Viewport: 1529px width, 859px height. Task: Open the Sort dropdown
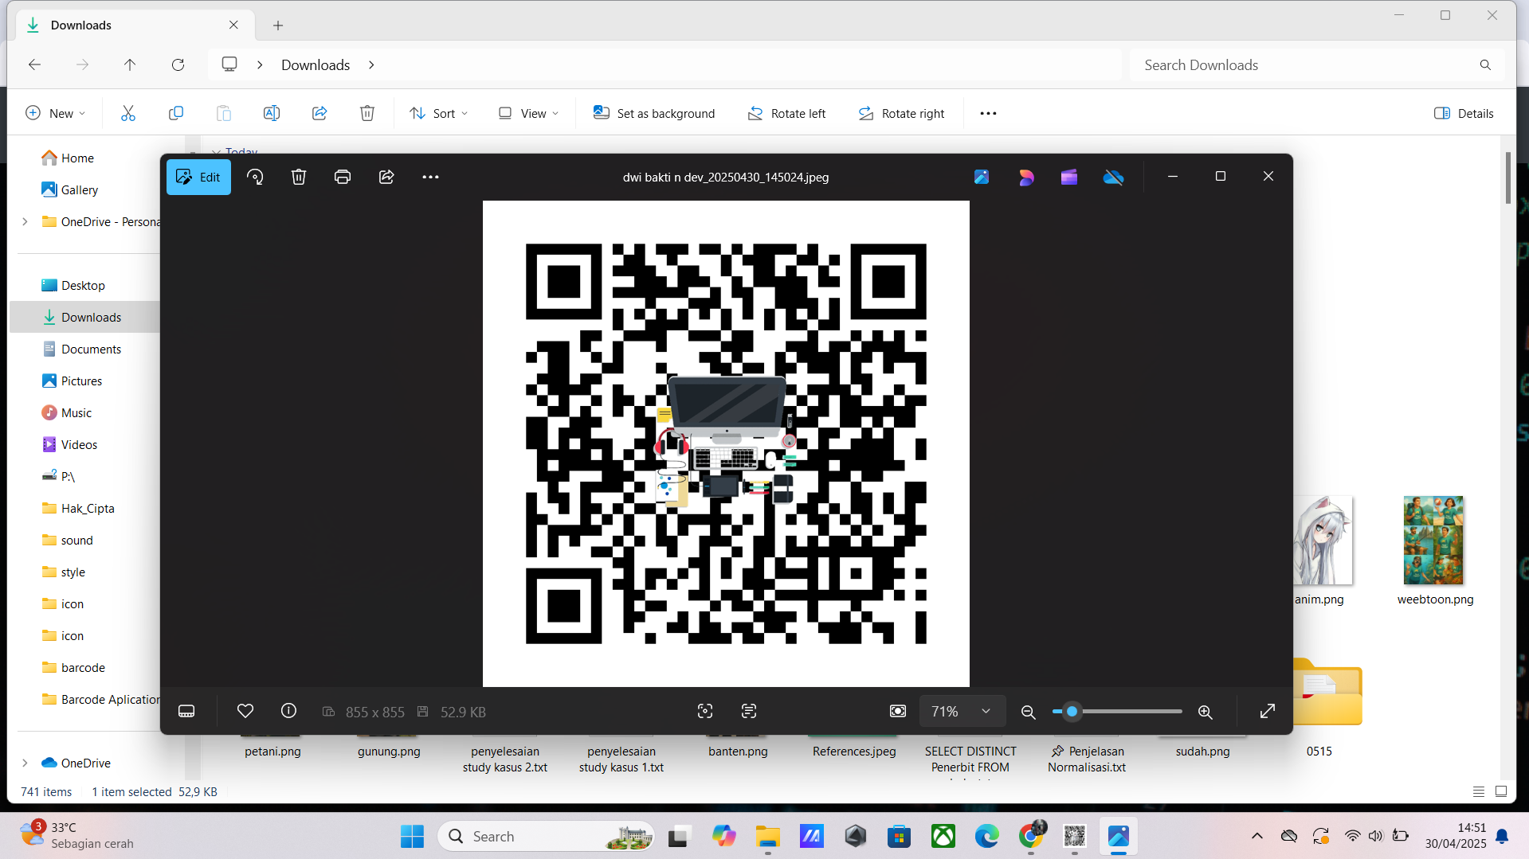[439, 113]
